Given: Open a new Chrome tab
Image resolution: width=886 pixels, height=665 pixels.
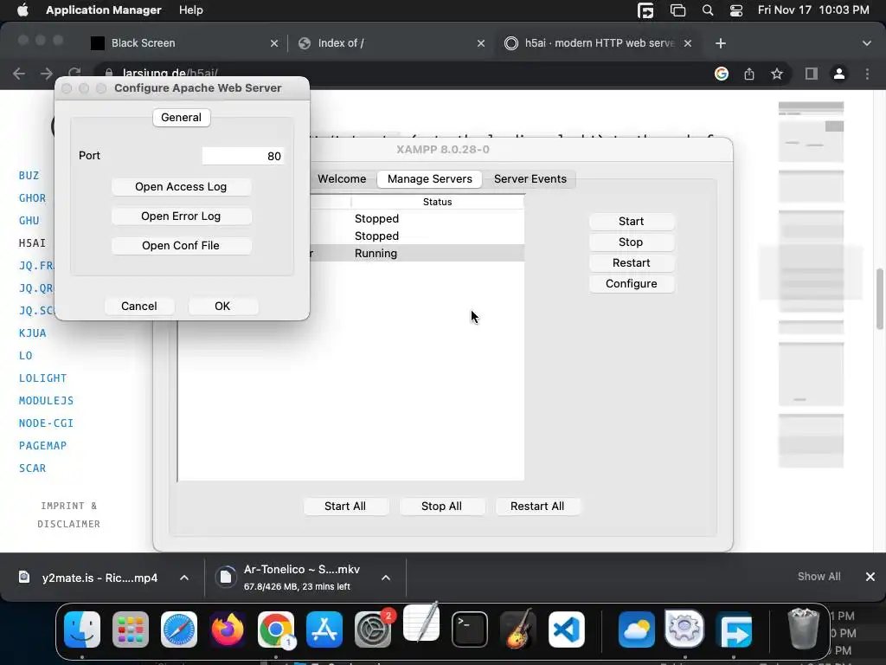Looking at the screenshot, I should coord(721,43).
